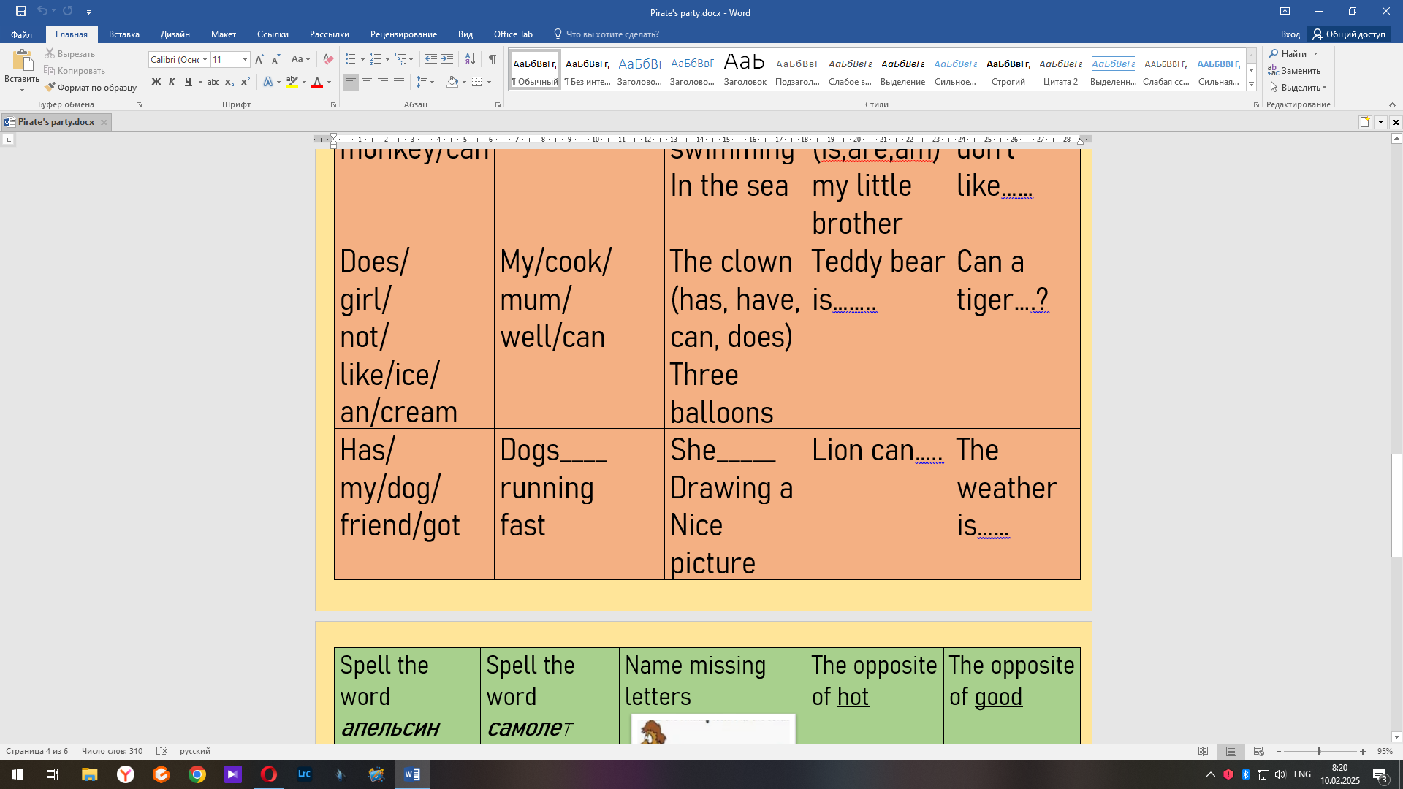Click the Что вы хотите сделать search field
The image size is (1403, 789).
coord(612,34)
